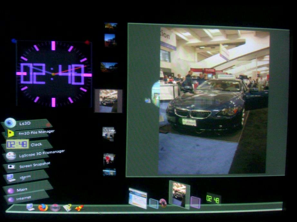
Task: Click the CD disc icon on taskbar
Action: pos(55,207)
